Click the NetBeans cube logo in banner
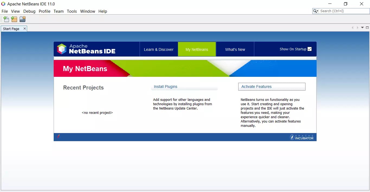This screenshot has width=370, height=192. [x=62, y=49]
